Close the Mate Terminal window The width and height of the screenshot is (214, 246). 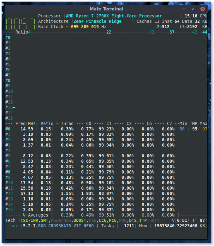pyautogui.click(x=203, y=9)
